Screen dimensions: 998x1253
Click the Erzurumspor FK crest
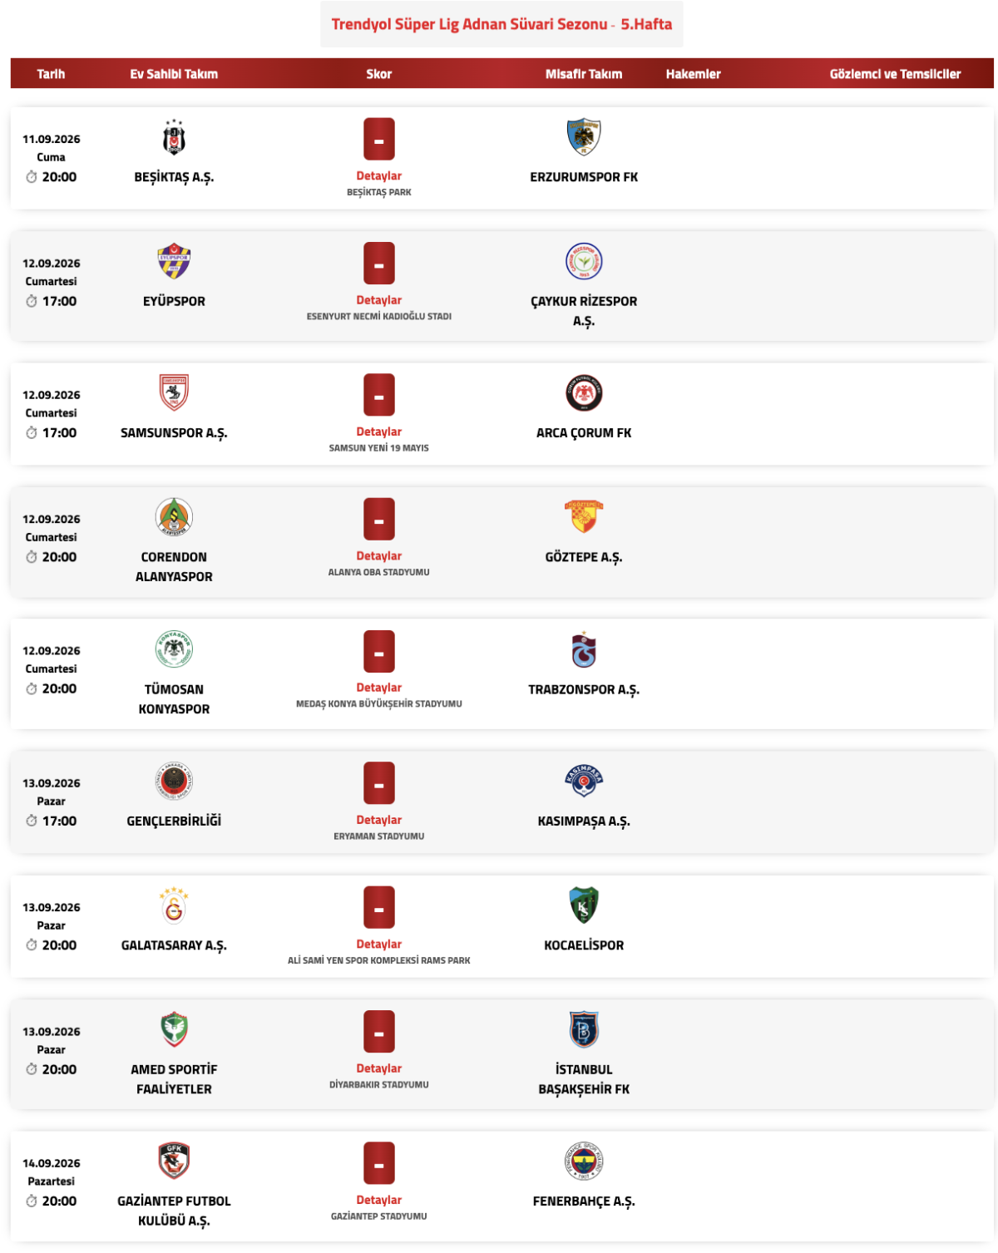584,137
